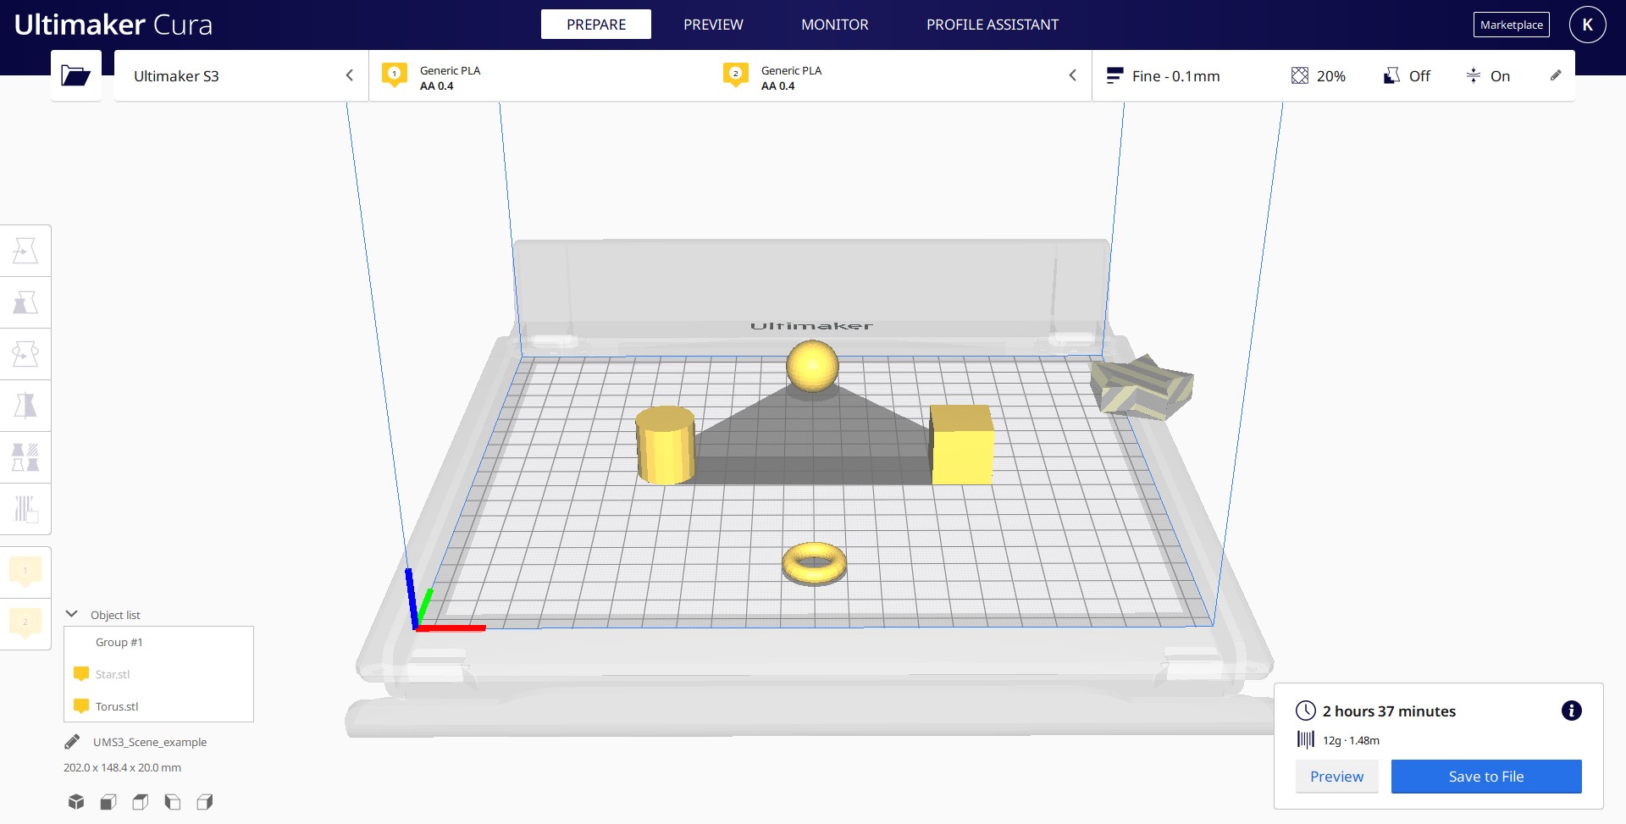Select the Scale tool in sidebar
The height and width of the screenshot is (824, 1626).
[25, 302]
